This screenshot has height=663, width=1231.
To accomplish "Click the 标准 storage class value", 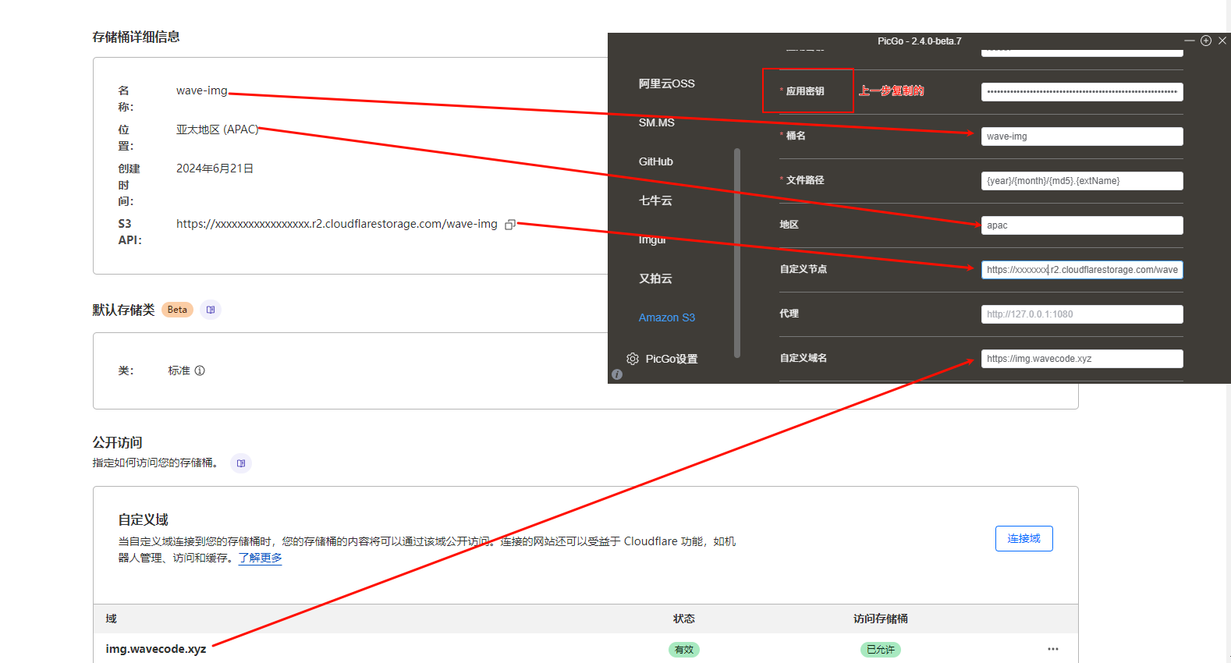I will [x=179, y=370].
